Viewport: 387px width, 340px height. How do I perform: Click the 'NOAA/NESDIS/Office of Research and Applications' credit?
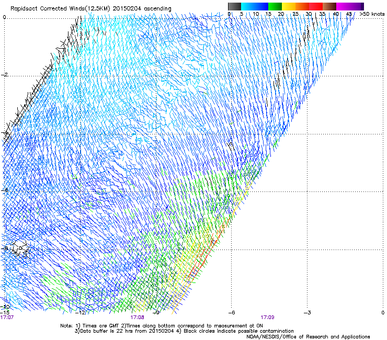tap(308, 337)
